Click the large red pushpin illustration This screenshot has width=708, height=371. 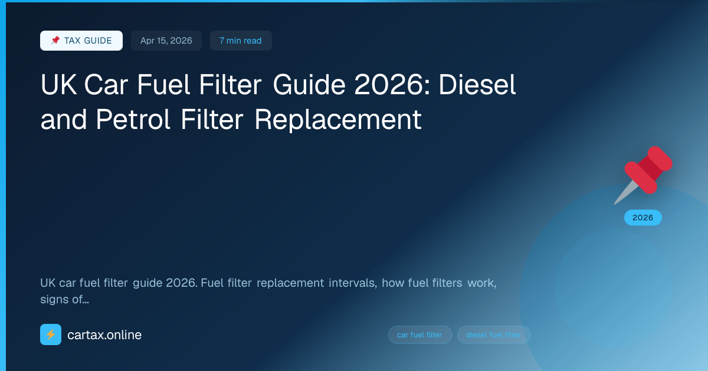point(643,175)
